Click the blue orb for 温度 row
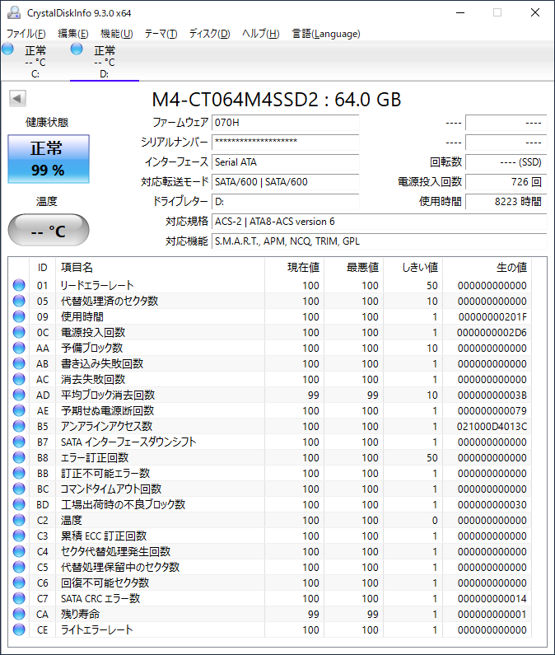The image size is (555, 655). [x=19, y=521]
